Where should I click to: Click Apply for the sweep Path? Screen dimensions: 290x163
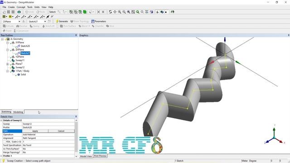click(35, 131)
